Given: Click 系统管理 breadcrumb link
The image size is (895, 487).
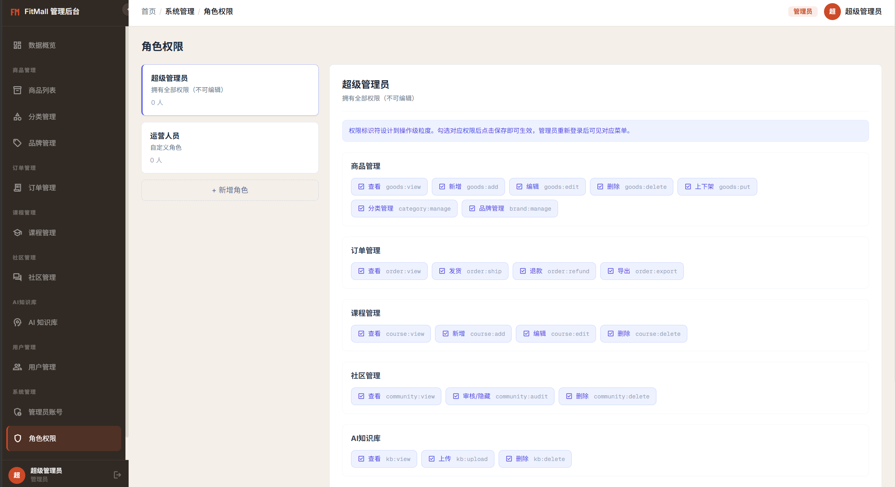Looking at the screenshot, I should pos(180,12).
